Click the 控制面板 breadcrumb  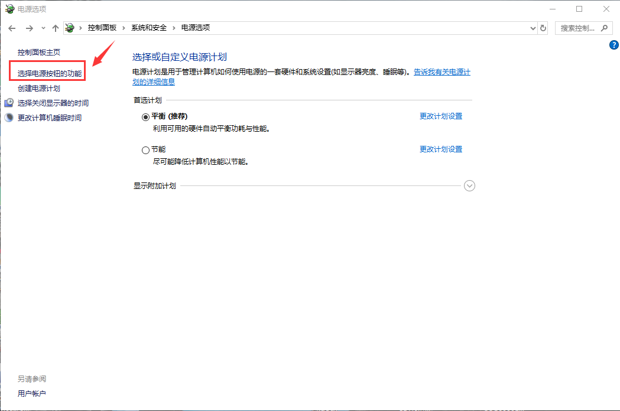point(102,28)
